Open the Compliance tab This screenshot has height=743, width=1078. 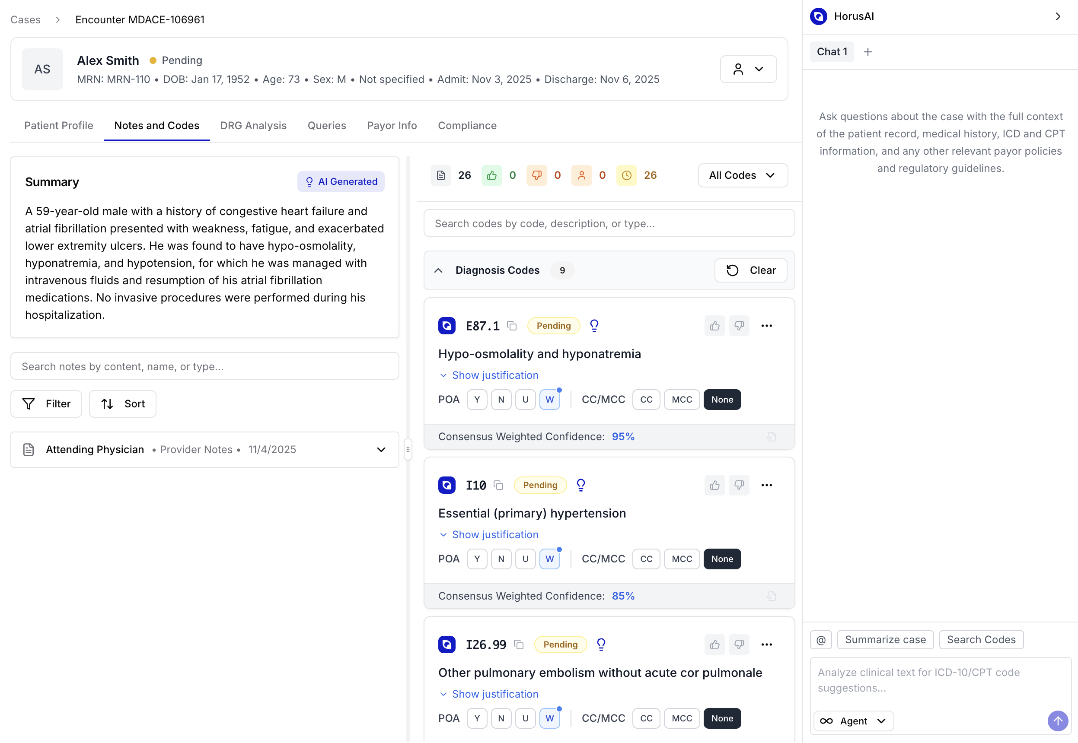pyautogui.click(x=467, y=126)
